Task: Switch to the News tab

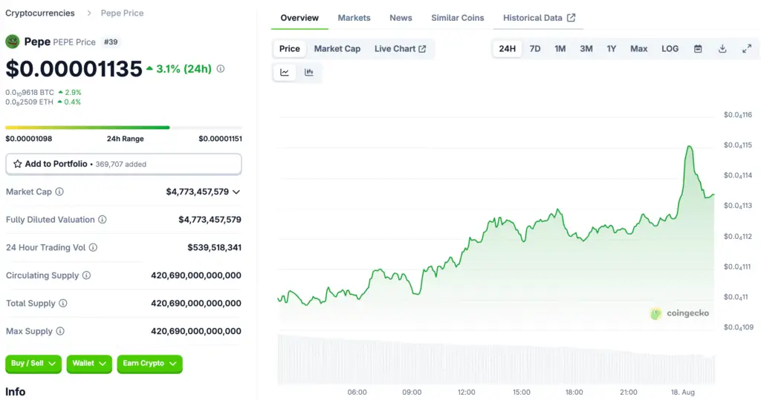Action: click(401, 18)
